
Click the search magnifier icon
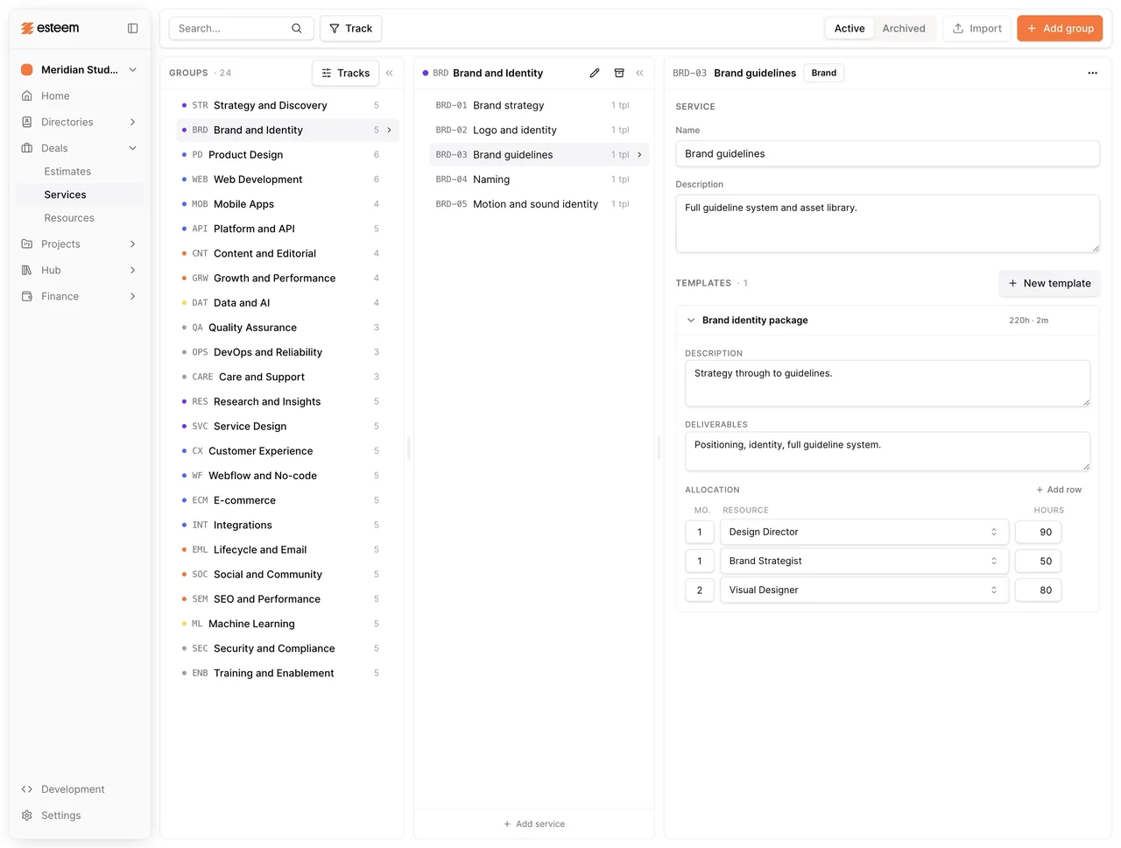[297, 28]
